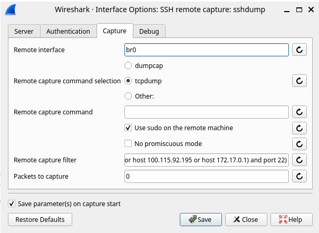Switch to the Server tab
The image size is (319, 233).
pyautogui.click(x=24, y=32)
